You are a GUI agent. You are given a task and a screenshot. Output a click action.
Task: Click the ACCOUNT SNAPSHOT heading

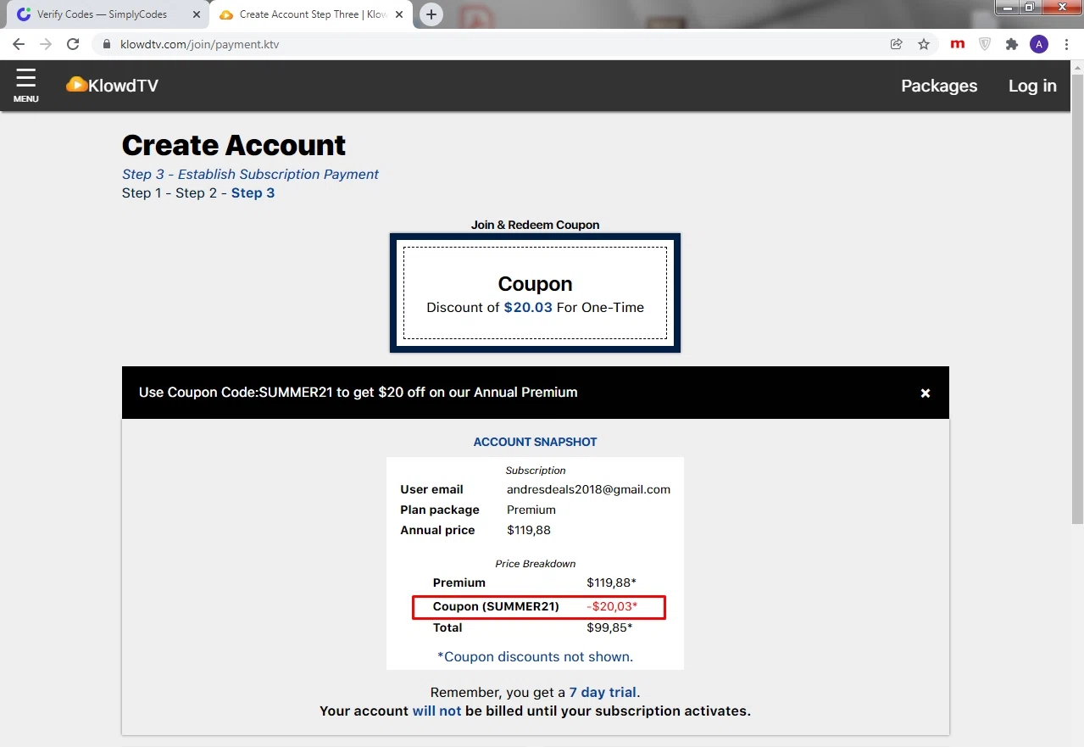pos(535,442)
